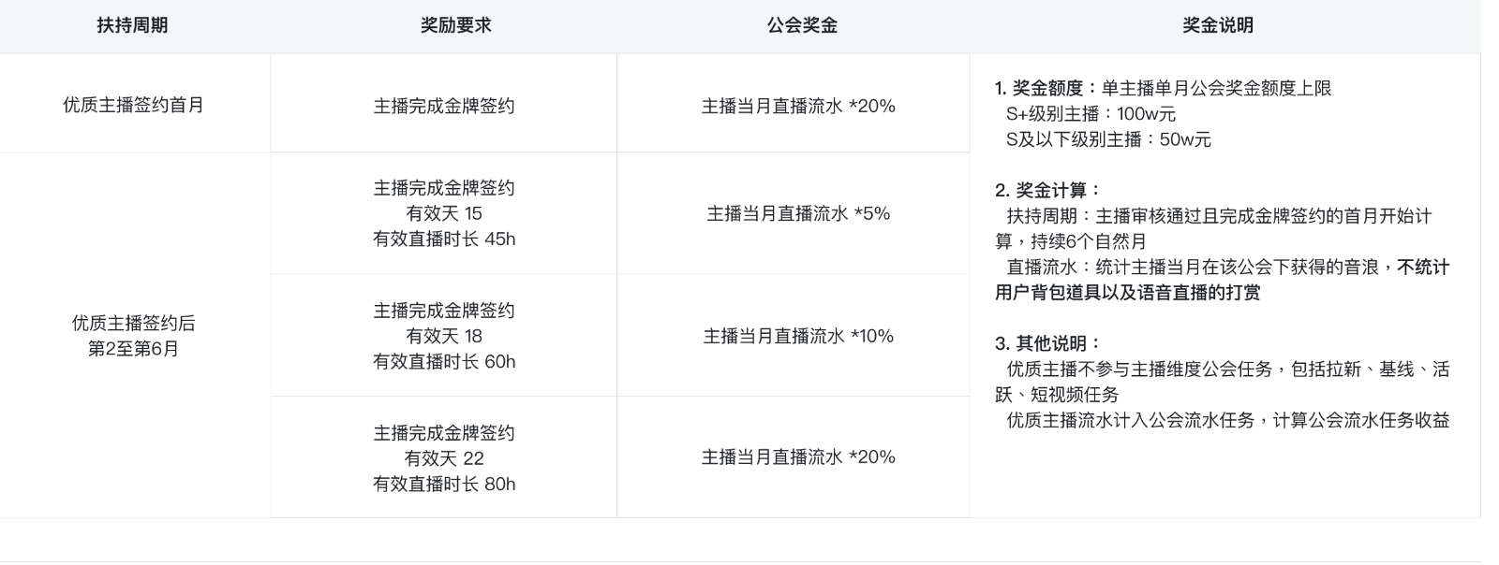Click the 扶持周期 column header
Image resolution: width=1499 pixels, height=565 pixels.
pyautogui.click(x=132, y=25)
